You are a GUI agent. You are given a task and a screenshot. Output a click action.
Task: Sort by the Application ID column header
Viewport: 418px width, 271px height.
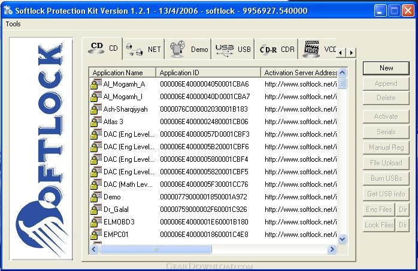click(208, 73)
